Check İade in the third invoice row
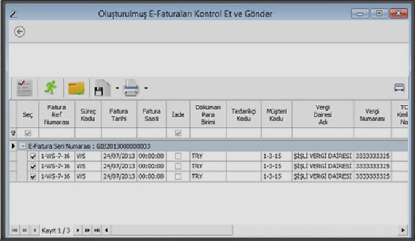Image resolution: width=415 pixels, height=241 pixels. [x=178, y=176]
